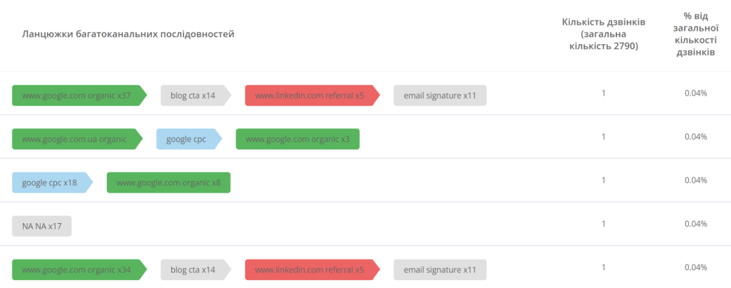Image resolution: width=731 pixels, height=288 pixels.
Task: Click the Ланцюжки багатоканальних послідовностей column header
Action: (128, 34)
